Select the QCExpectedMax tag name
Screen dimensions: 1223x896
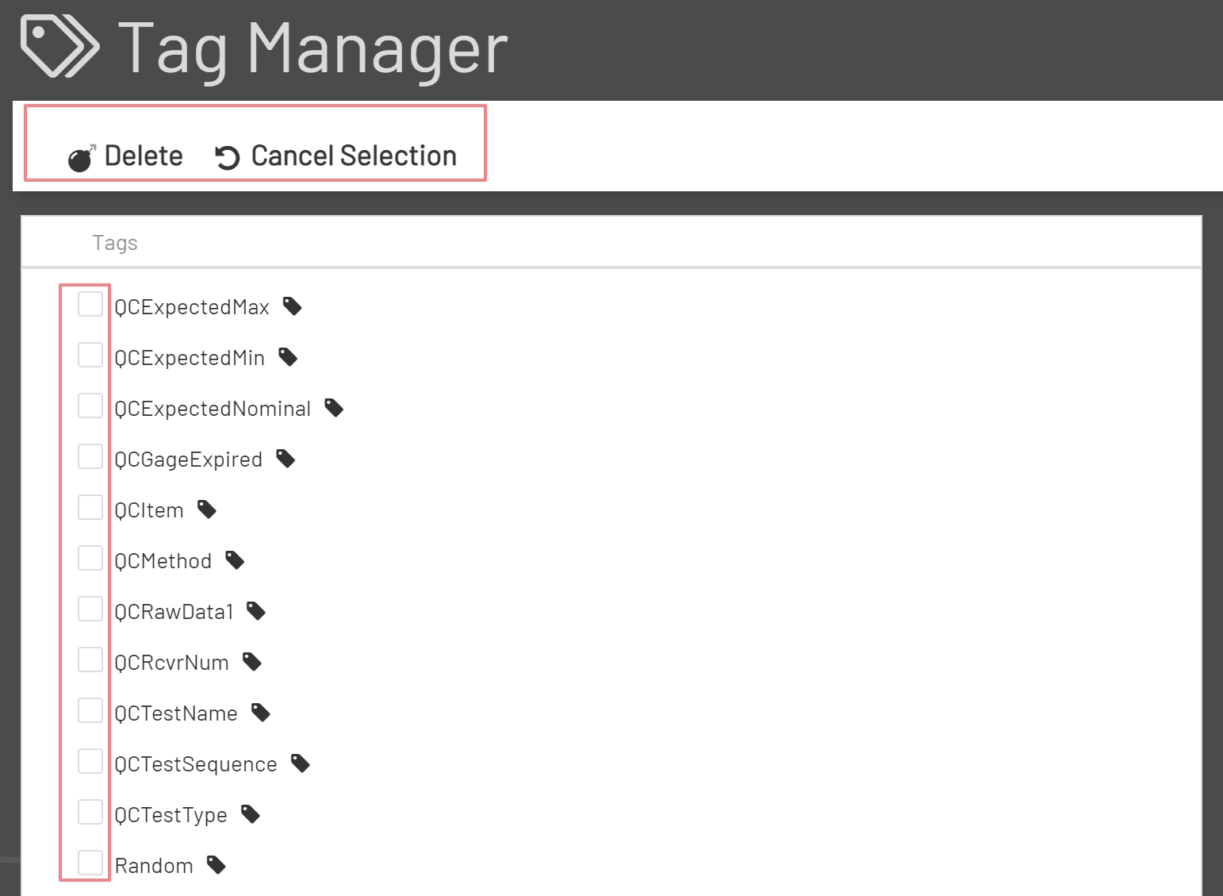[192, 307]
